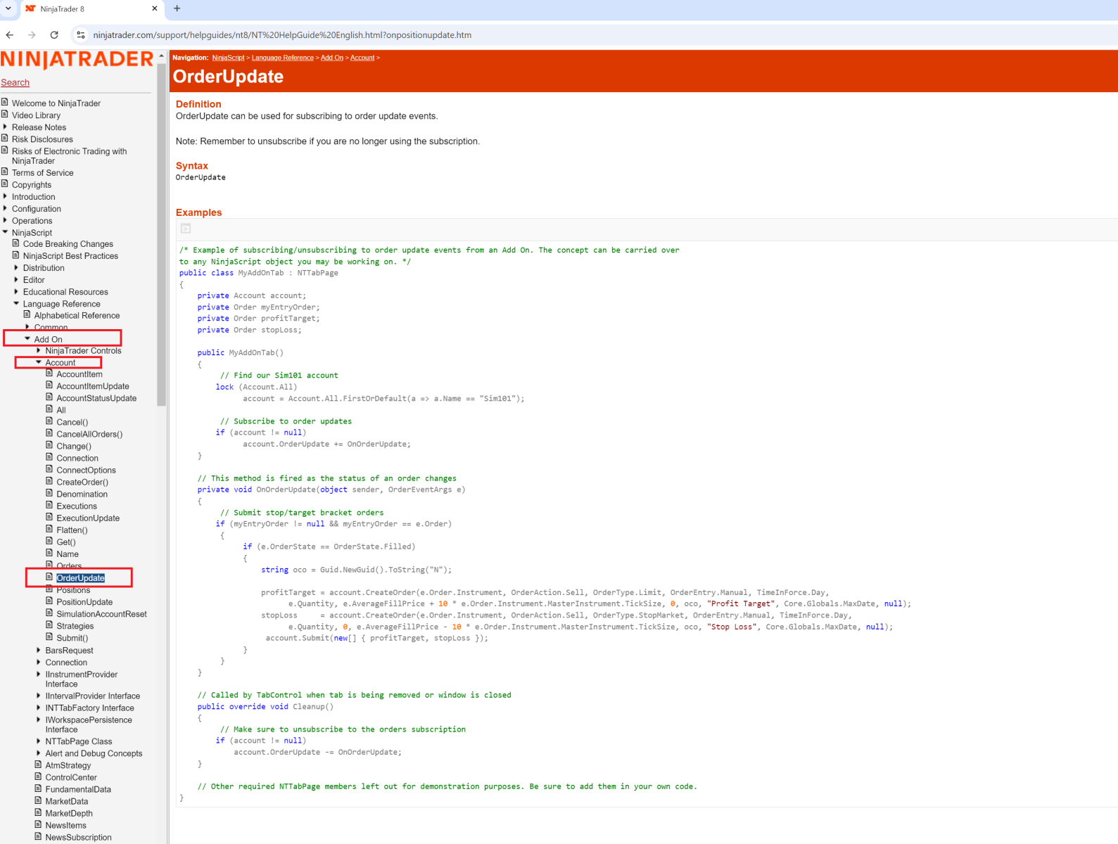The width and height of the screenshot is (1118, 844).
Task: Collapse the Language Reference node arrow
Action: [x=16, y=303]
